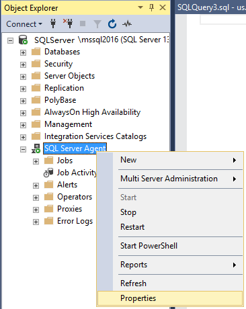This screenshot has width=246, height=309.
Task: Click the Security folder icon
Action: [36, 64]
